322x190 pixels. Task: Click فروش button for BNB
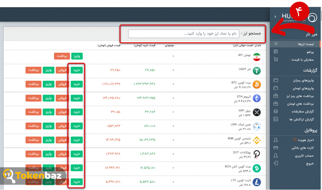click(62, 140)
